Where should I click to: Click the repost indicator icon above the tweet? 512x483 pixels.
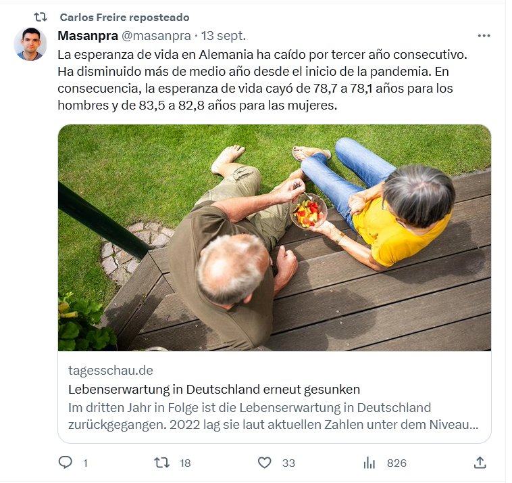(41, 17)
